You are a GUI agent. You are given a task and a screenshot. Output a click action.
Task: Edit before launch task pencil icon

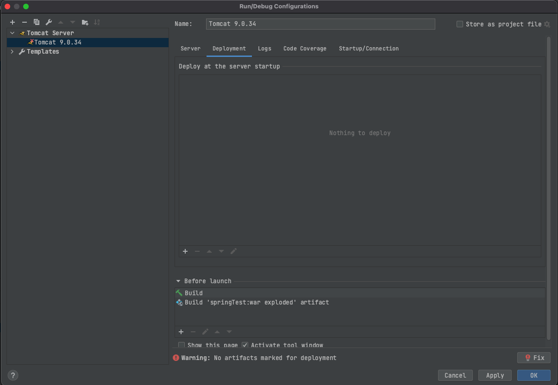coord(205,332)
